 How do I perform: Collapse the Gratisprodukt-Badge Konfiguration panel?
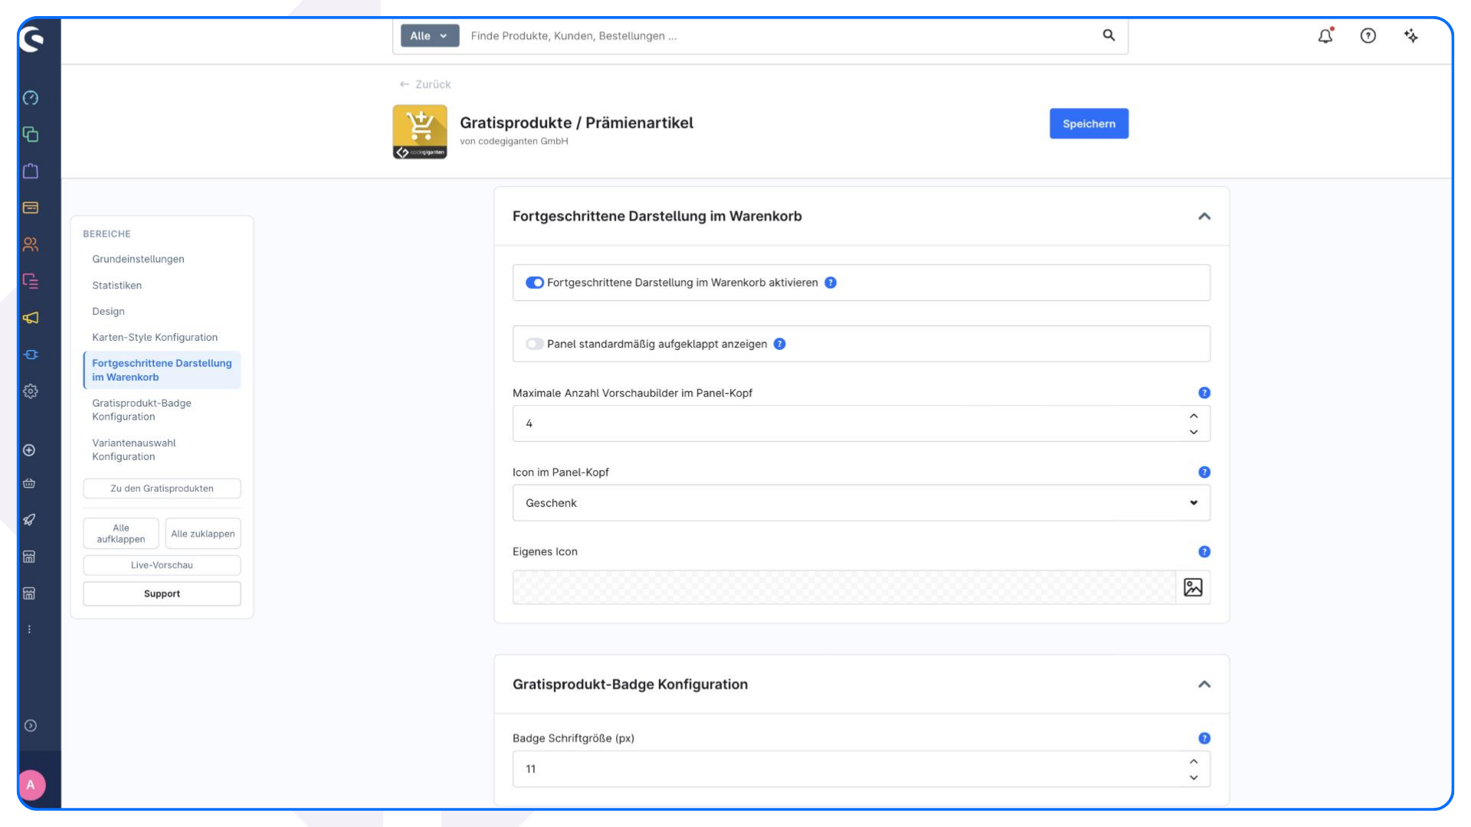click(1204, 685)
